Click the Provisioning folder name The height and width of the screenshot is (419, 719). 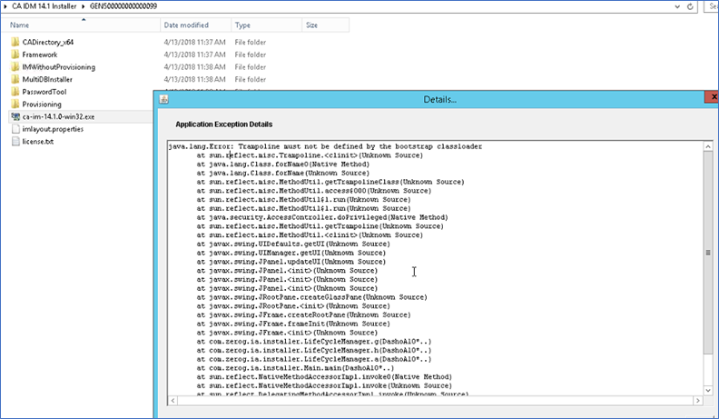point(42,104)
